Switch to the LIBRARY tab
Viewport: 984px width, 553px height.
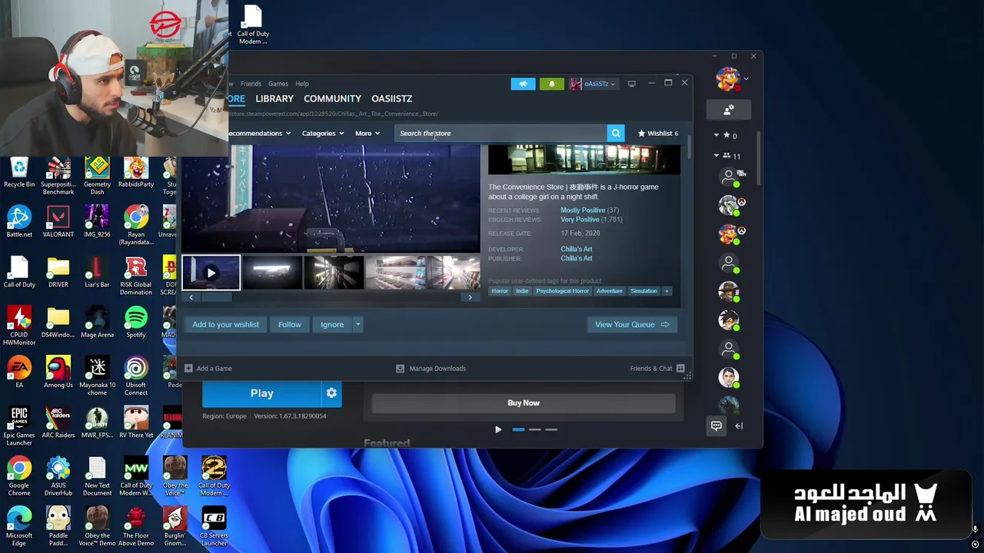(274, 98)
